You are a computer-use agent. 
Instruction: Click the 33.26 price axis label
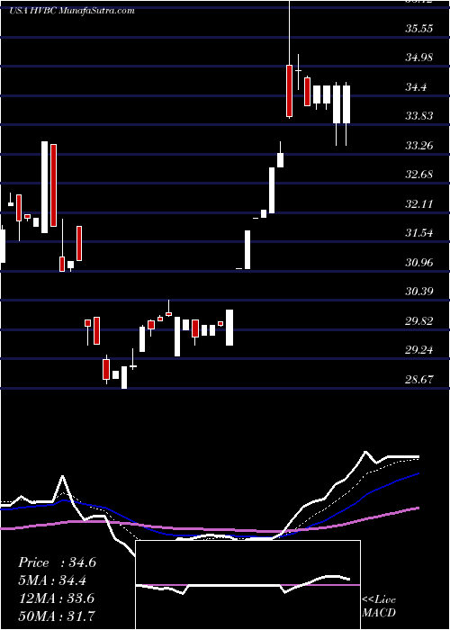pos(419,145)
